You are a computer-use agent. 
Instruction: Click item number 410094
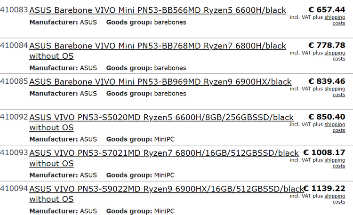pos(14,189)
